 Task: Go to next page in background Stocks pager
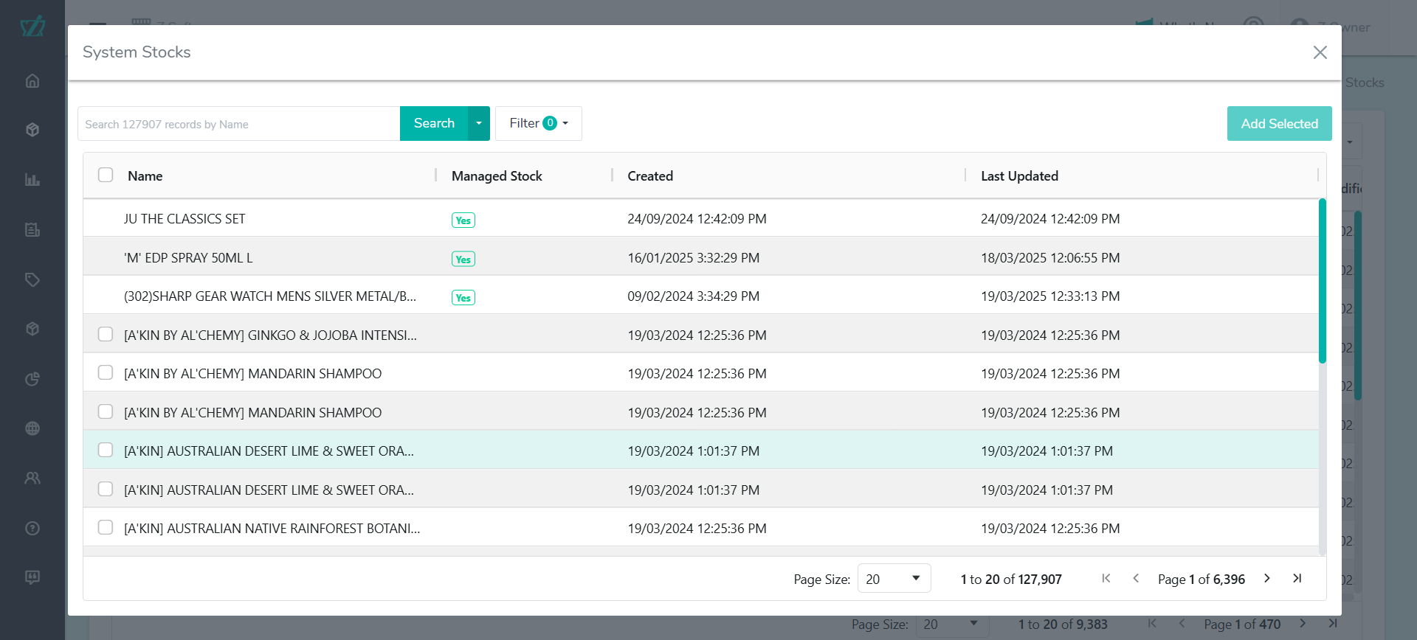(x=1303, y=624)
